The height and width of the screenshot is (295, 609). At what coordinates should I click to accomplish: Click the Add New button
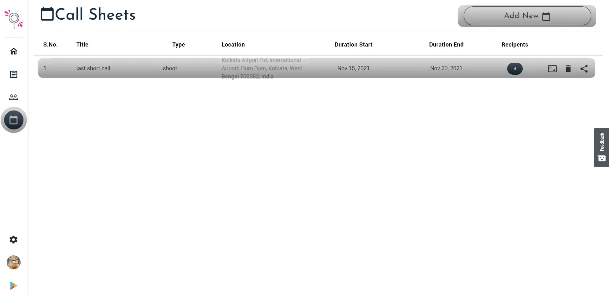(527, 16)
